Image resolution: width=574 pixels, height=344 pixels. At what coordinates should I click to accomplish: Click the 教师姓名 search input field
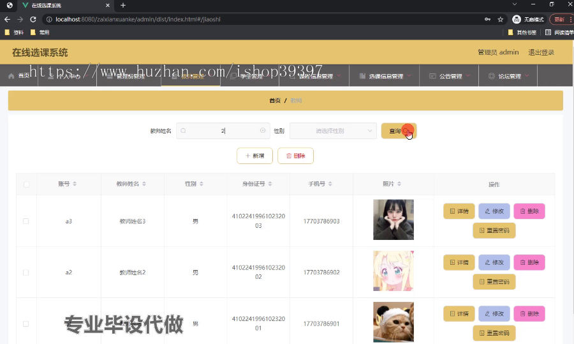(x=223, y=131)
